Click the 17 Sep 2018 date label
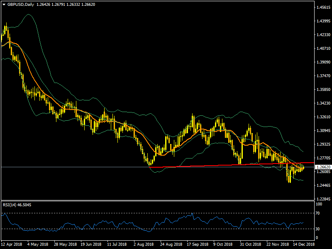 tap(197, 245)
